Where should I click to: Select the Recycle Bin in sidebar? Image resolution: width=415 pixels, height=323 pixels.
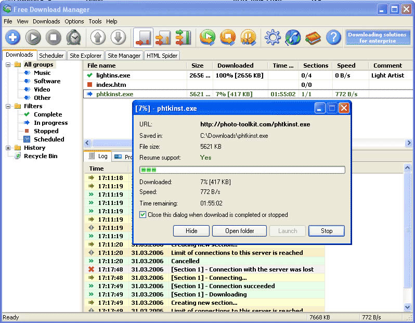click(x=41, y=156)
